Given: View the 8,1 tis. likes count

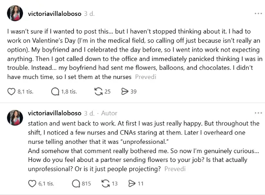Looking at the screenshot, I should tap(26, 92).
